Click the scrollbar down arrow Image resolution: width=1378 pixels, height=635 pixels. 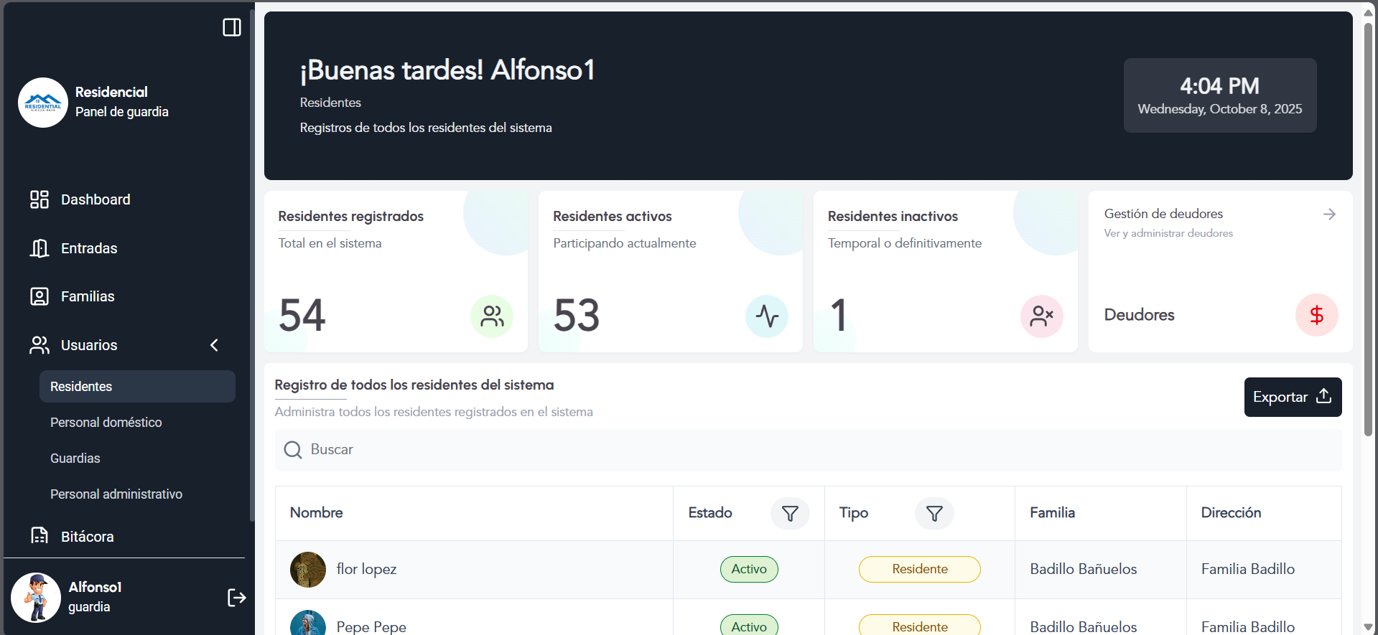point(1368,627)
